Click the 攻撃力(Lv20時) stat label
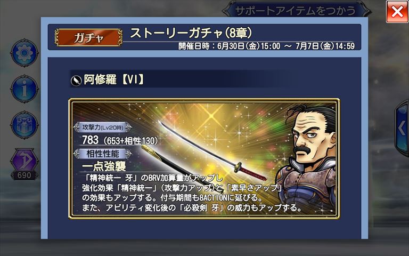This screenshot has height=256, width=409. pyautogui.click(x=102, y=127)
